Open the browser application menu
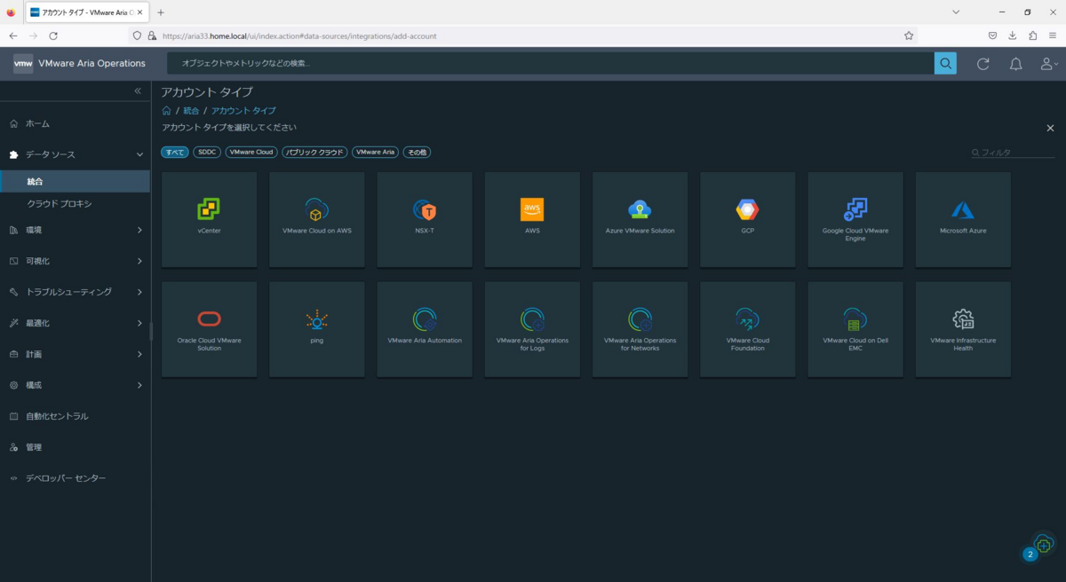This screenshot has height=582, width=1066. click(1054, 35)
